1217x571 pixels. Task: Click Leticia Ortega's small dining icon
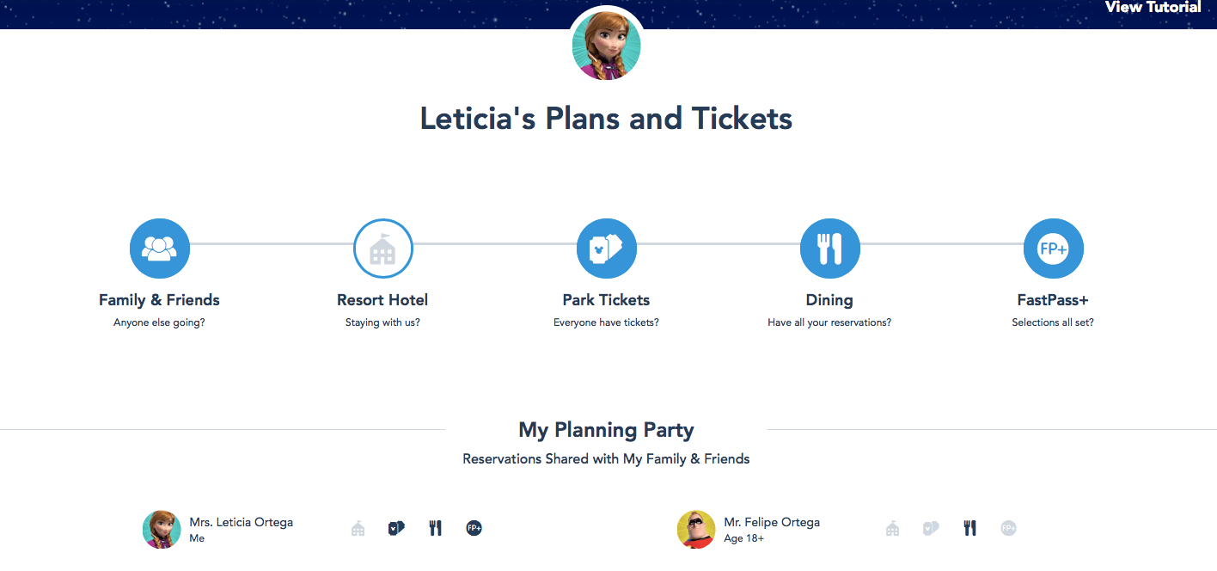point(436,528)
